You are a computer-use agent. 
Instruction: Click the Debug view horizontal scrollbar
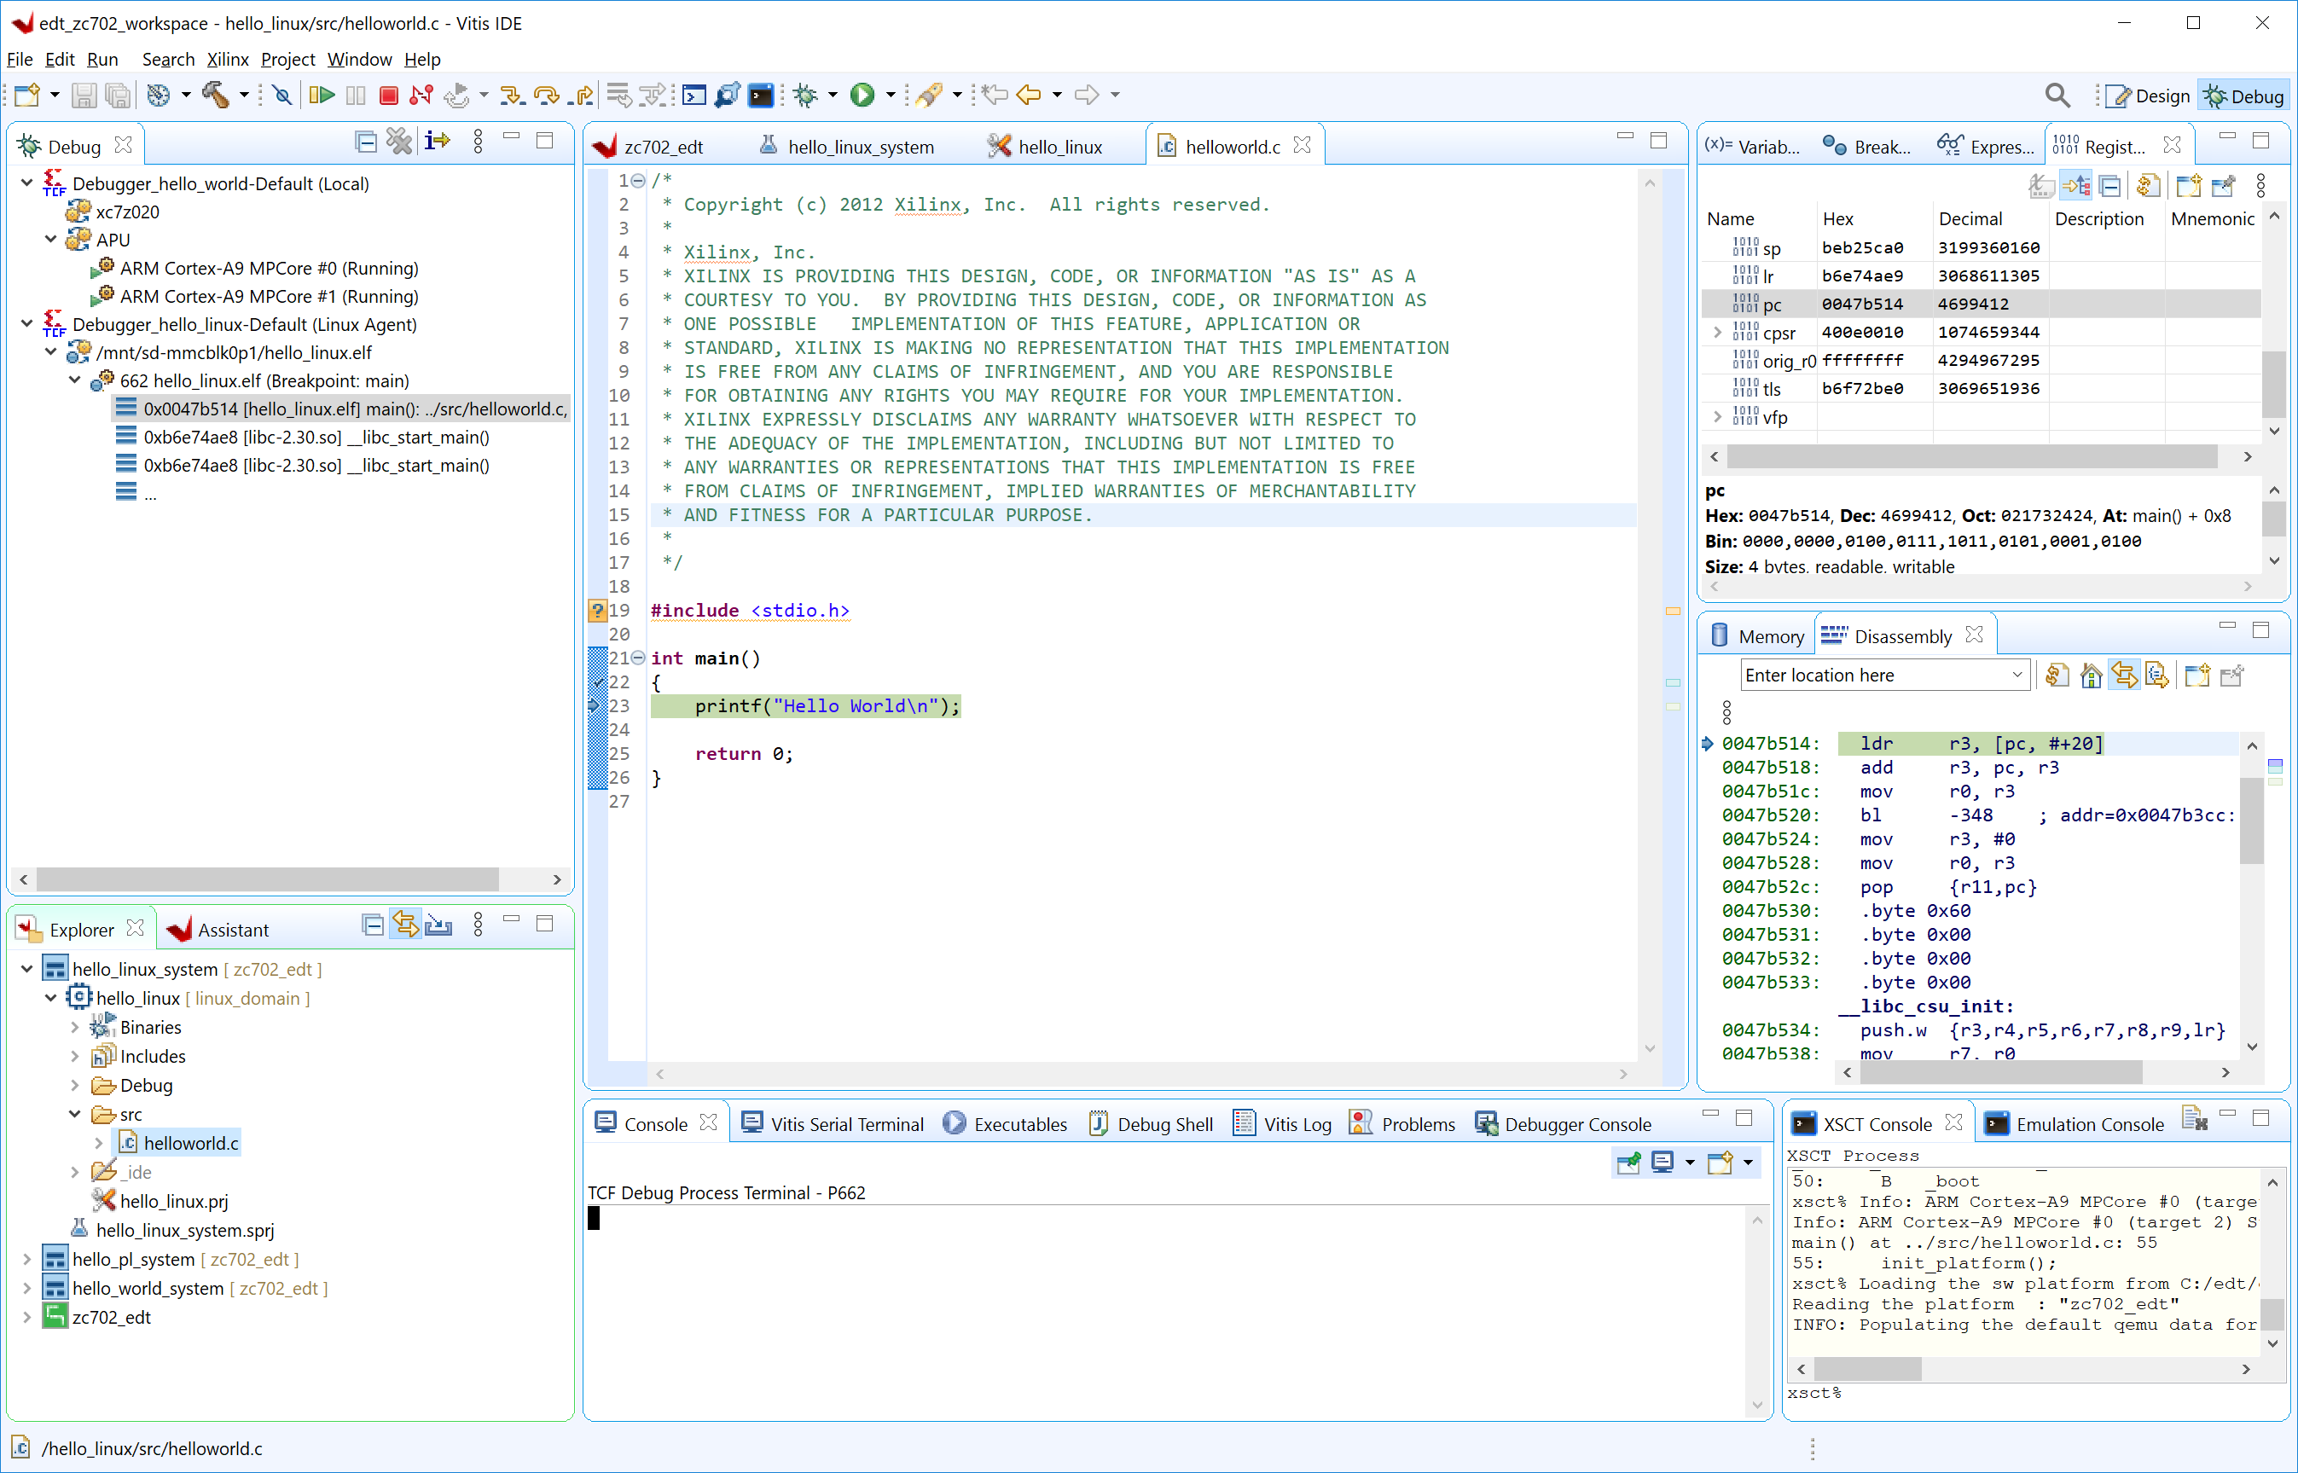click(x=268, y=879)
